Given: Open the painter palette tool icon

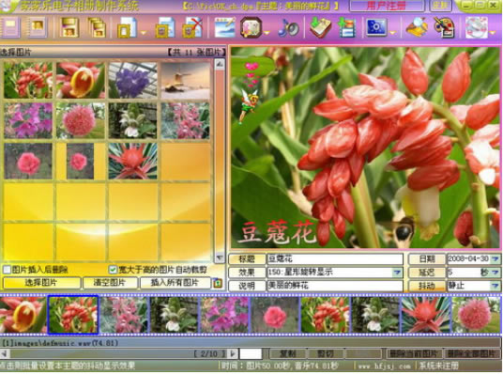Looking at the screenshot, I should 444,28.
